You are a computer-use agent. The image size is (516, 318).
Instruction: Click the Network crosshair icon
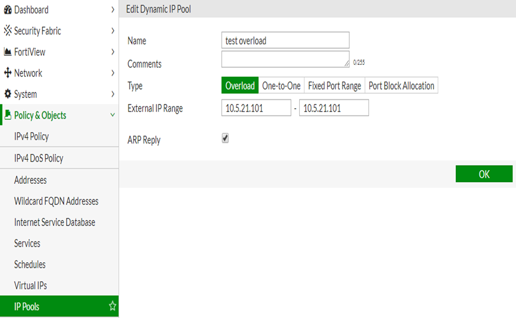click(x=8, y=73)
